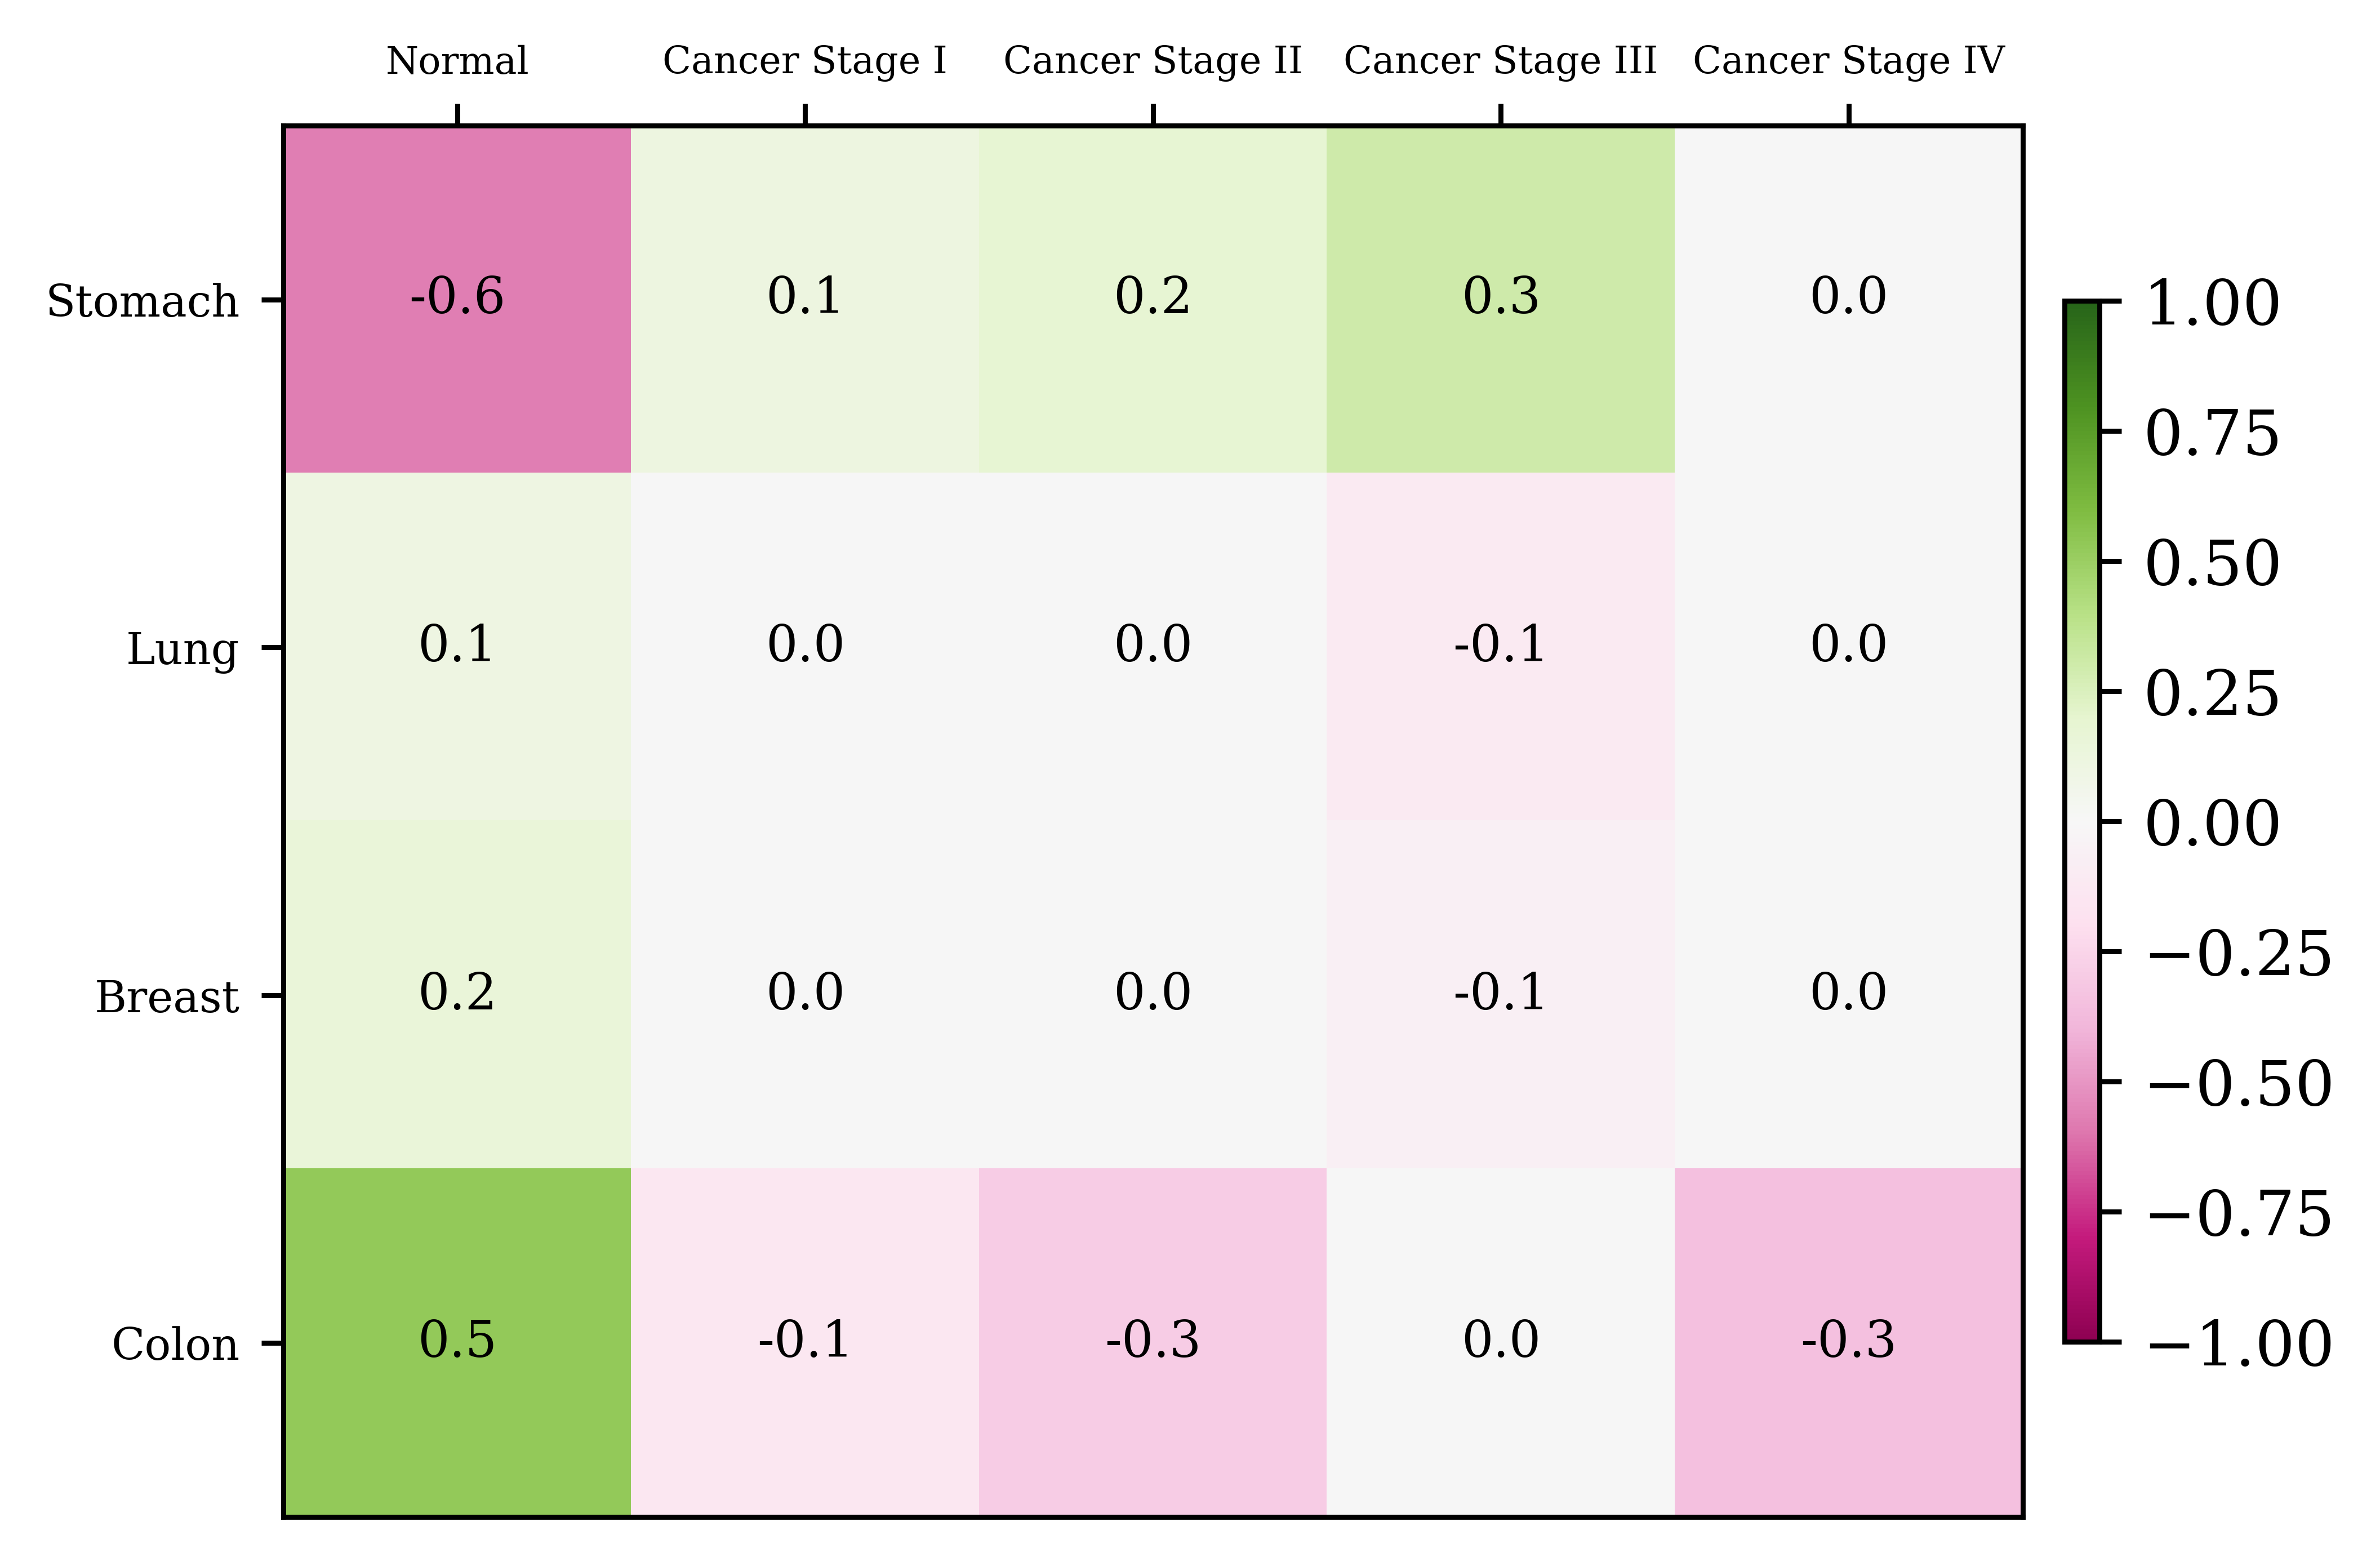
Task: Select the "Cancer Stage I" column label
Action: [805, 62]
